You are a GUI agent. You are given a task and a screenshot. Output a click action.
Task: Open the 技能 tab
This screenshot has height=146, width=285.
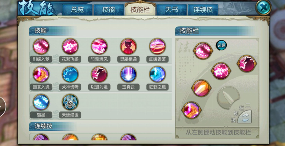pos(109,10)
